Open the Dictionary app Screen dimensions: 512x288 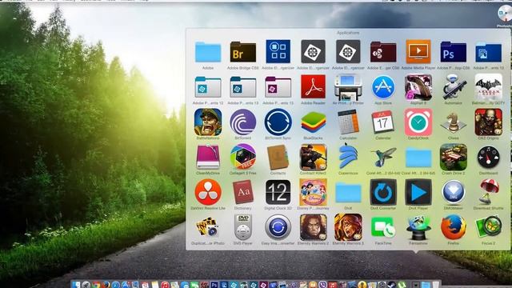pyautogui.click(x=243, y=192)
